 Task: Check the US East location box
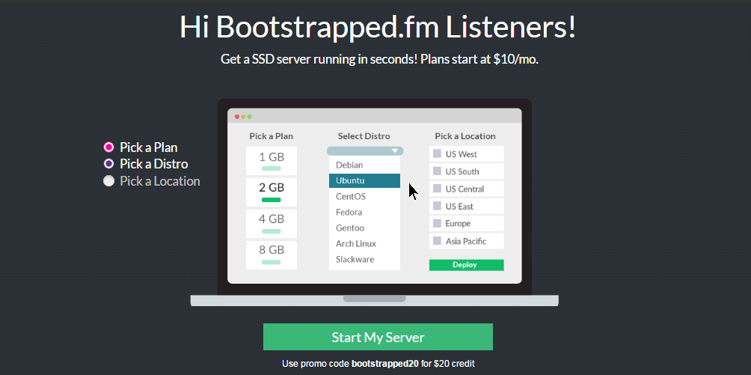437,206
